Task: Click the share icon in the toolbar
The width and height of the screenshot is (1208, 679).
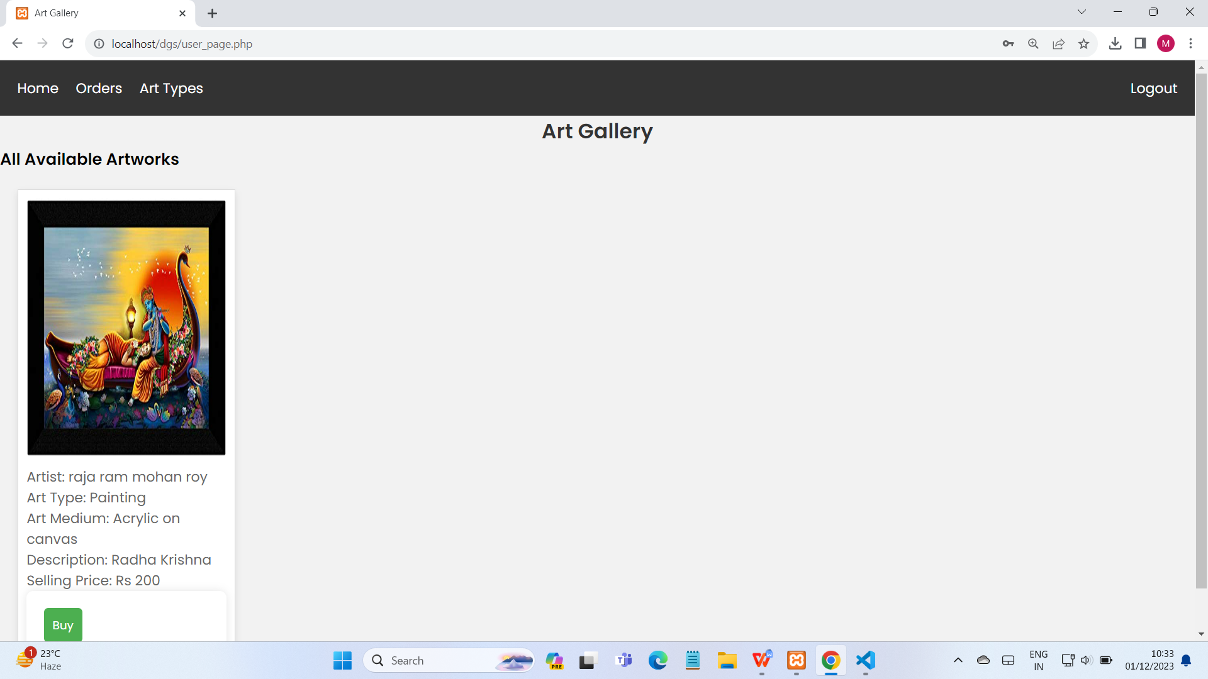Action: click(x=1058, y=43)
